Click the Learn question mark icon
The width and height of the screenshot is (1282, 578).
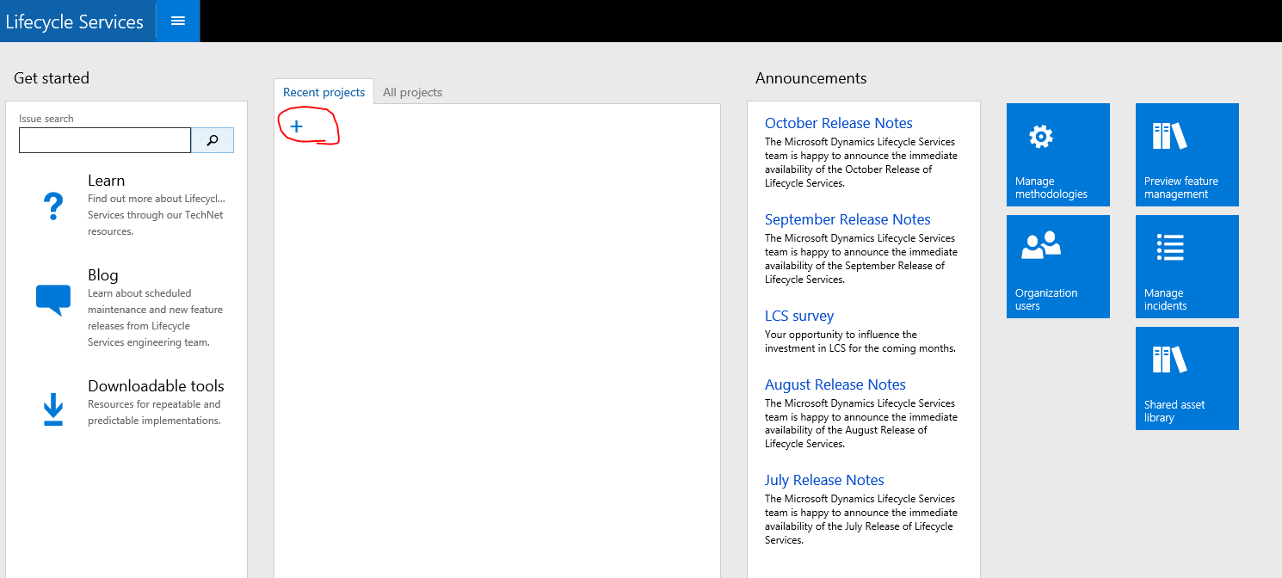click(53, 206)
